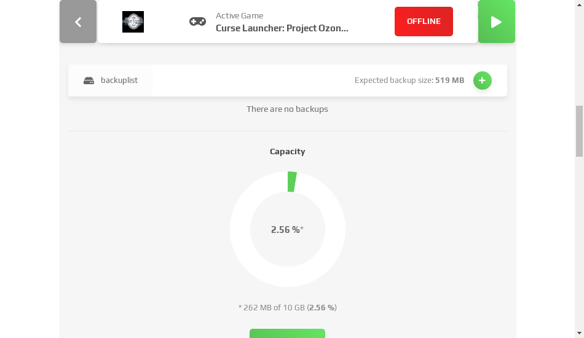Click the green segment of the capacity chart

(291, 182)
